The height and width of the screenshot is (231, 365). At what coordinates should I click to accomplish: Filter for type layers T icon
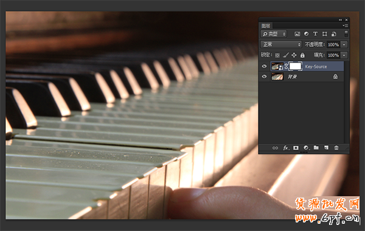315,34
